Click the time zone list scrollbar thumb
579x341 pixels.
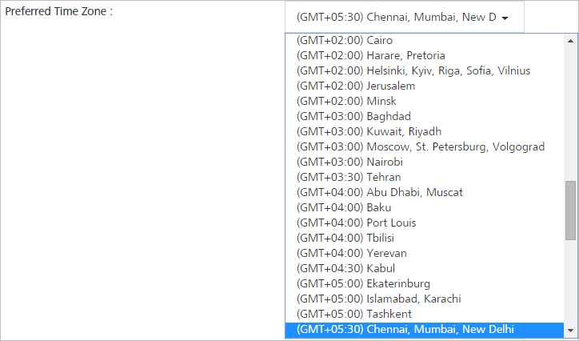click(570, 211)
